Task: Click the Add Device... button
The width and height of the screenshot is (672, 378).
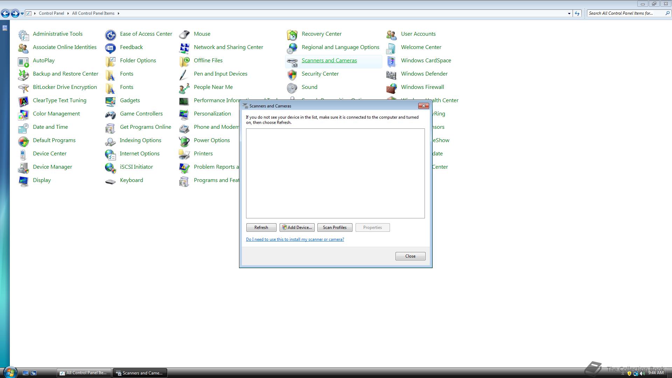Action: (x=297, y=227)
